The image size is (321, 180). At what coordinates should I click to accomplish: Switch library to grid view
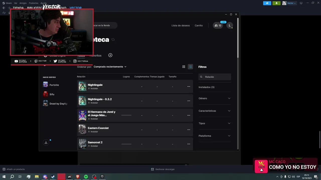[184, 67]
